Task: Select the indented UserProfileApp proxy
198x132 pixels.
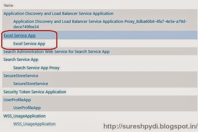Action: [x=27, y=108]
